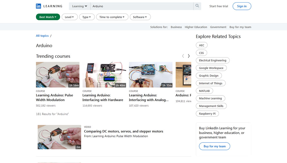The image size is (287, 163).
Task: Open the Higher Education solutions link
Action: 196,27
